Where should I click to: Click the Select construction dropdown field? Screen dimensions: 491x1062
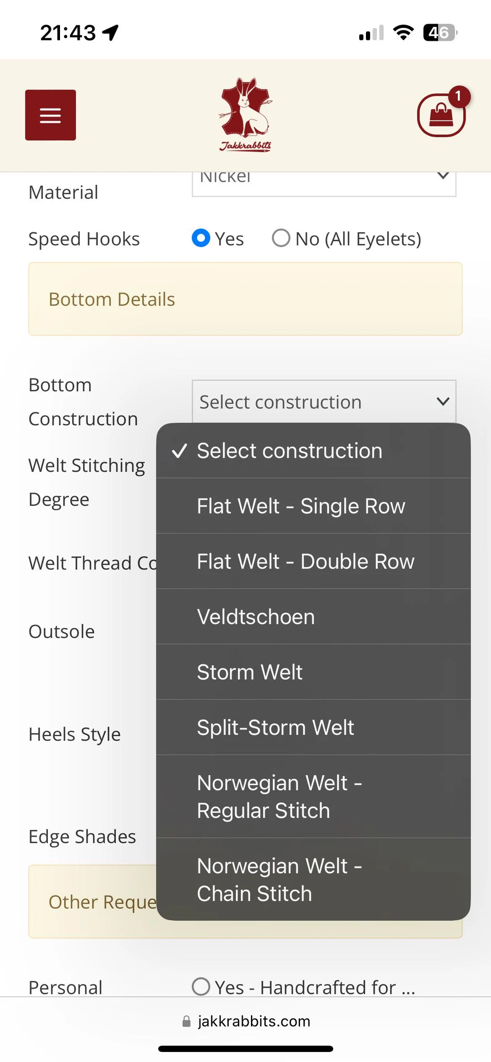(x=324, y=402)
